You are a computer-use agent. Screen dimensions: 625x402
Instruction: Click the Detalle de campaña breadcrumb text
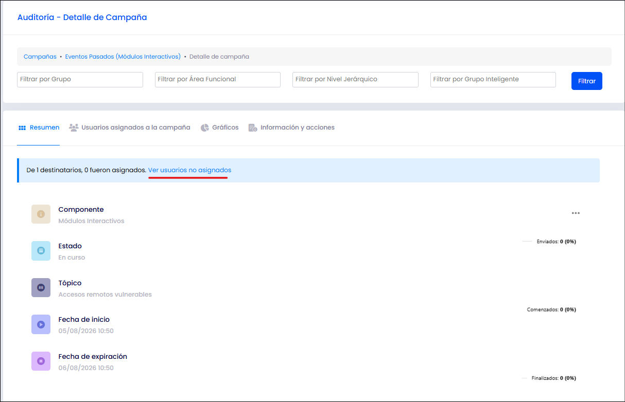[x=219, y=57]
